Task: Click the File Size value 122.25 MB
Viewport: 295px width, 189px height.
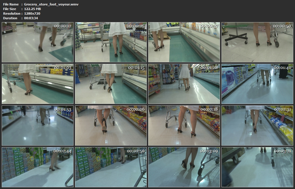Action: 32,9
